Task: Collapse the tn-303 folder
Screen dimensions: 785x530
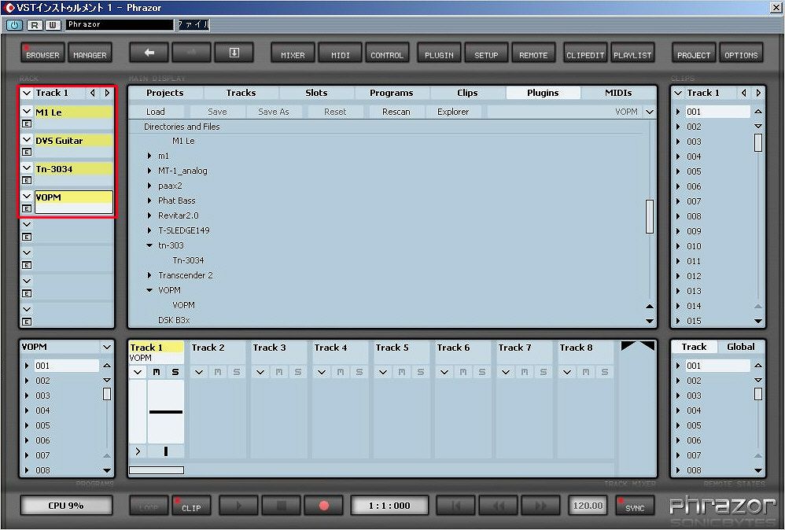Action: [149, 245]
